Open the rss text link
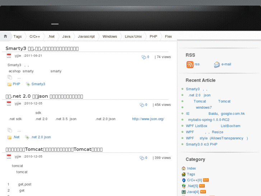Viewport: 261px width, 196px height. (x=197, y=64)
